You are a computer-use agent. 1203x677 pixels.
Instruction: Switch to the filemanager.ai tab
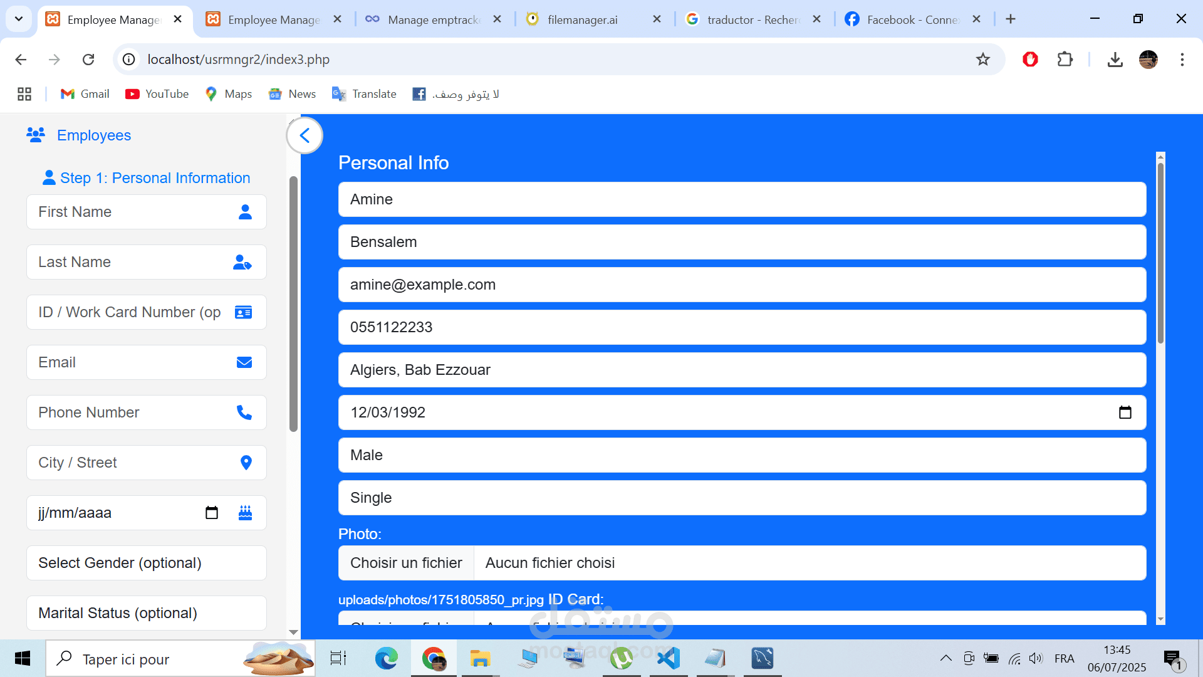point(582,19)
